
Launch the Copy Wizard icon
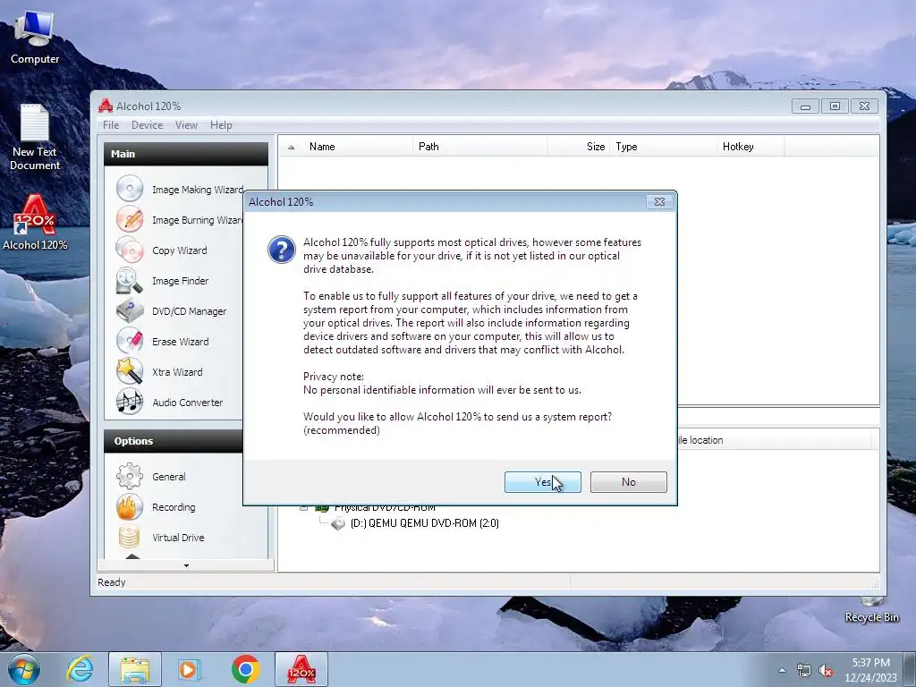point(130,250)
